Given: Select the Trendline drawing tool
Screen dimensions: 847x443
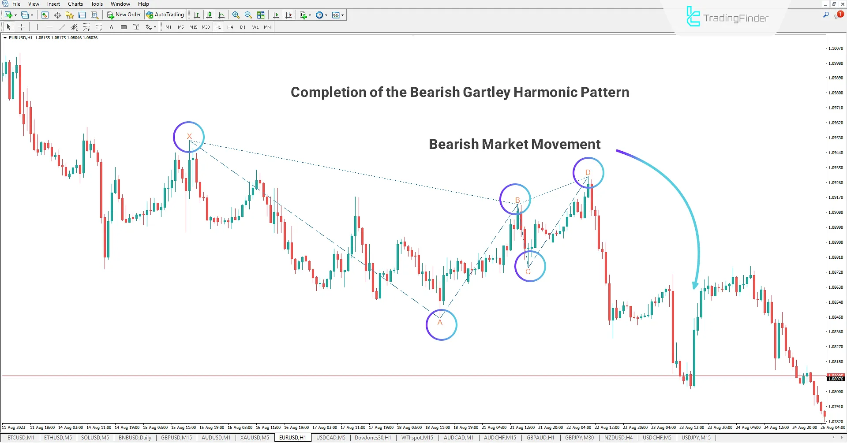Looking at the screenshot, I should [x=62, y=27].
